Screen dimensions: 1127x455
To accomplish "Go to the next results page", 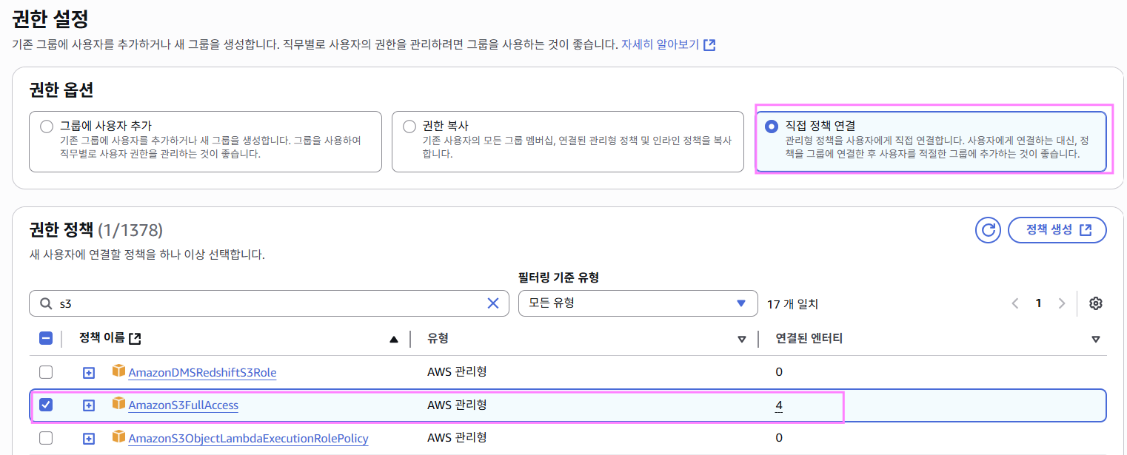I will pos(1062,303).
